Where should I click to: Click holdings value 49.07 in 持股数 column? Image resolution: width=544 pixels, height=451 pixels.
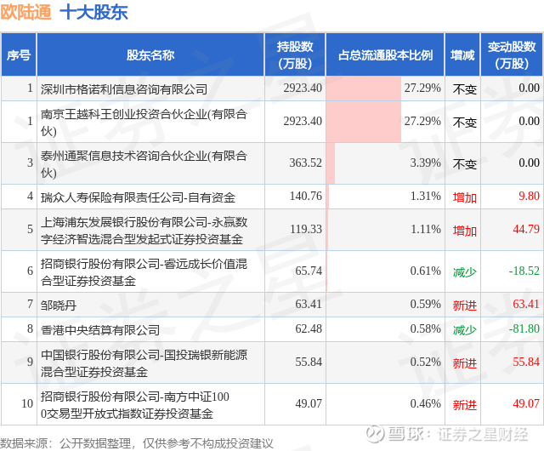tap(309, 403)
